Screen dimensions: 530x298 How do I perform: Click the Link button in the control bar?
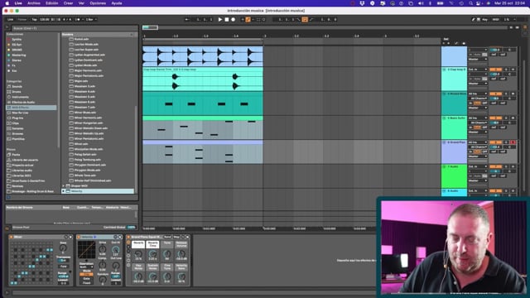(11, 20)
